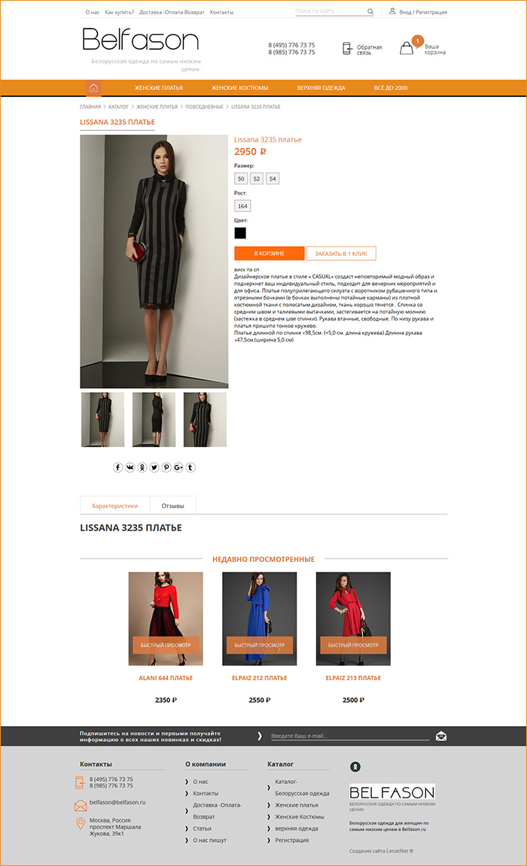This screenshot has width=527, height=866.
Task: Click the search magnifier icon
Action: [370, 11]
